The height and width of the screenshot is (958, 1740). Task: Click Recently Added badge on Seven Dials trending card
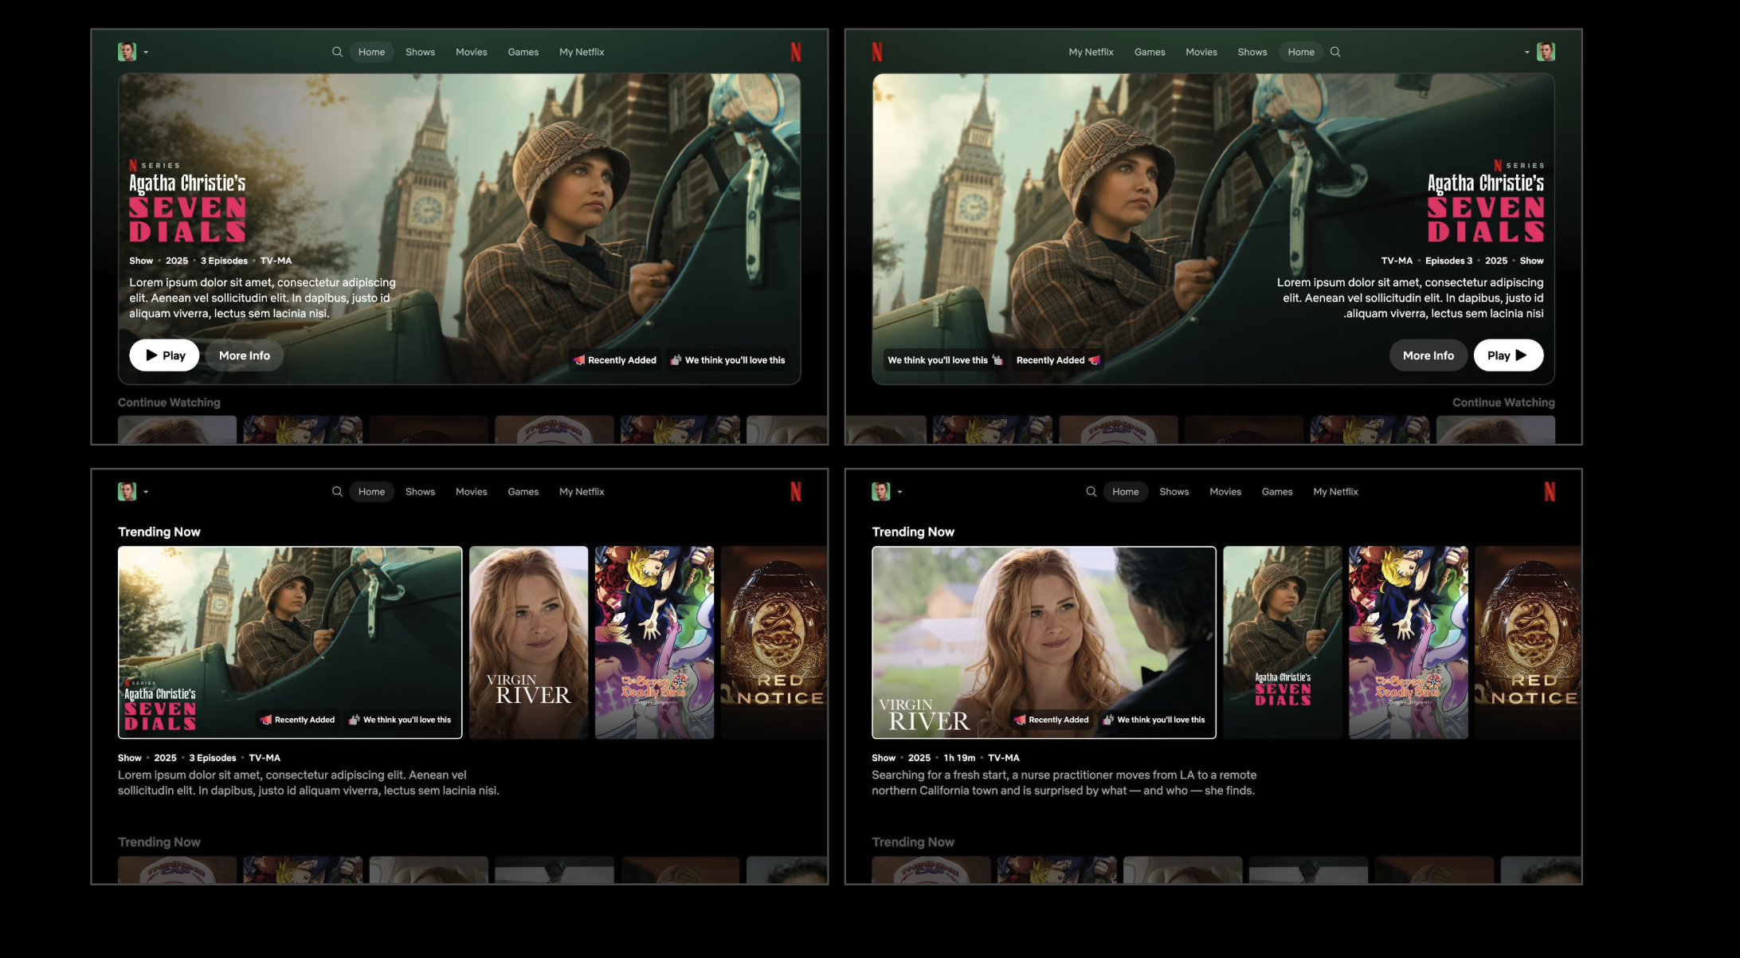click(297, 720)
